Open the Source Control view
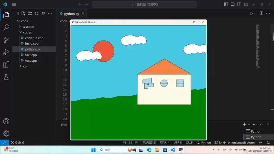The height and width of the screenshot is (154, 274). pyautogui.click(x=6, y=40)
